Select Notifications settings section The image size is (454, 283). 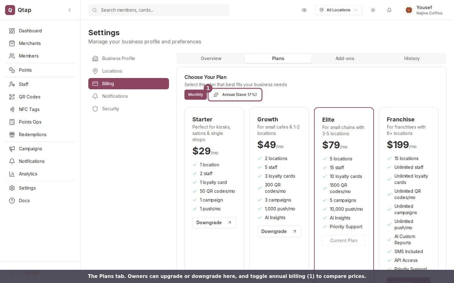pos(129,96)
